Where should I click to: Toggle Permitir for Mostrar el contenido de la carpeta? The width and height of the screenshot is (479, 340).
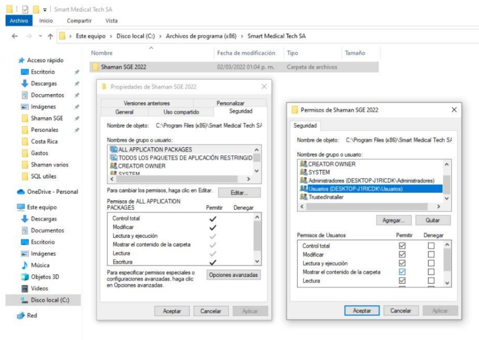click(x=402, y=272)
